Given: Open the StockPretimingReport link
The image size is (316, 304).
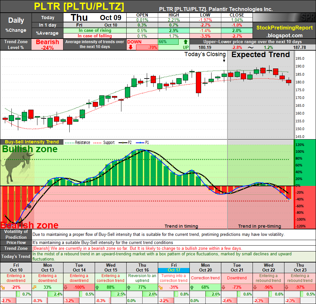Looking at the screenshot, I should [x=284, y=28].
